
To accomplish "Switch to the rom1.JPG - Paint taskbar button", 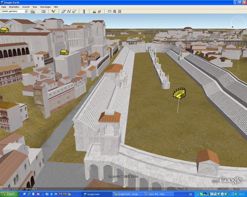I will (x=159, y=194).
